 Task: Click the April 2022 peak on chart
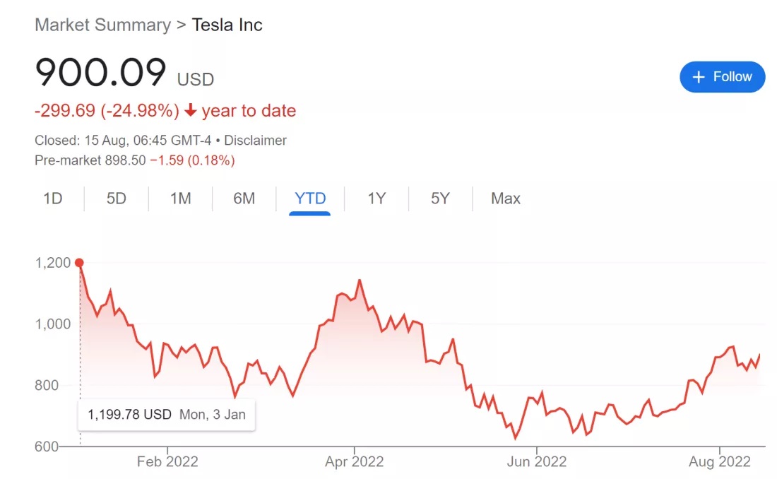click(x=360, y=280)
